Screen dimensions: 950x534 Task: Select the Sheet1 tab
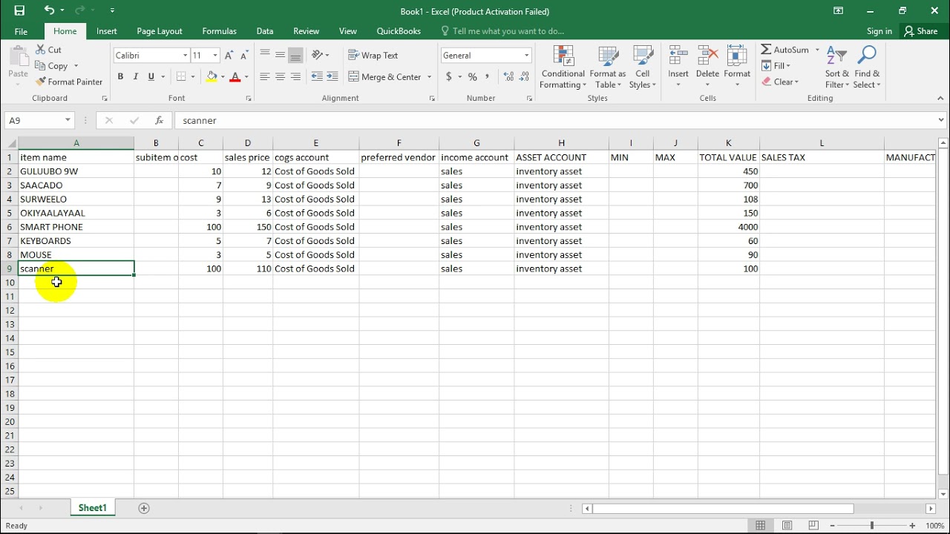[93, 508]
